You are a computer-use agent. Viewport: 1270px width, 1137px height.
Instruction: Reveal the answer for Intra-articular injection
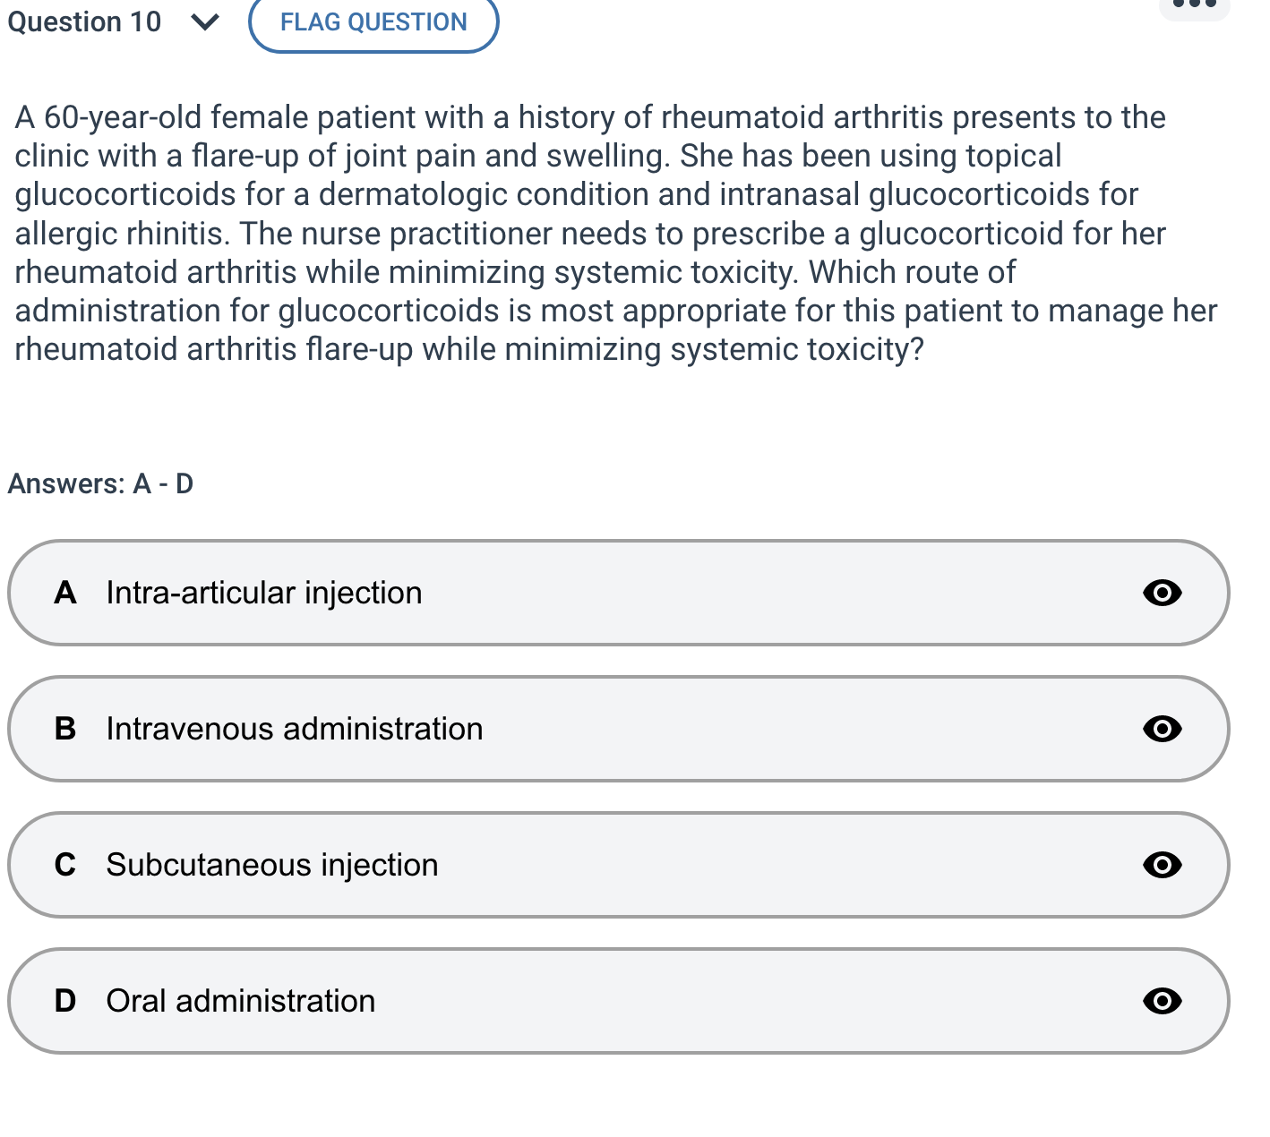tap(1162, 593)
